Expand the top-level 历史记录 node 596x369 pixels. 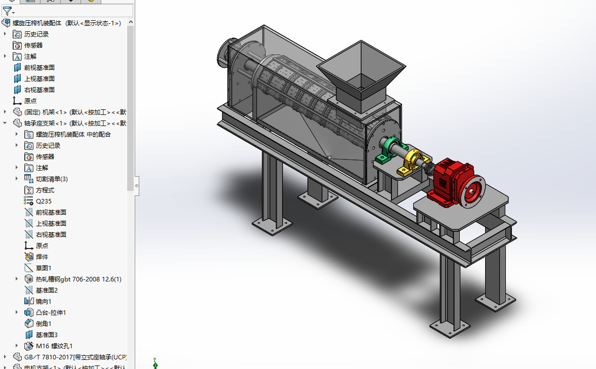pos(5,34)
